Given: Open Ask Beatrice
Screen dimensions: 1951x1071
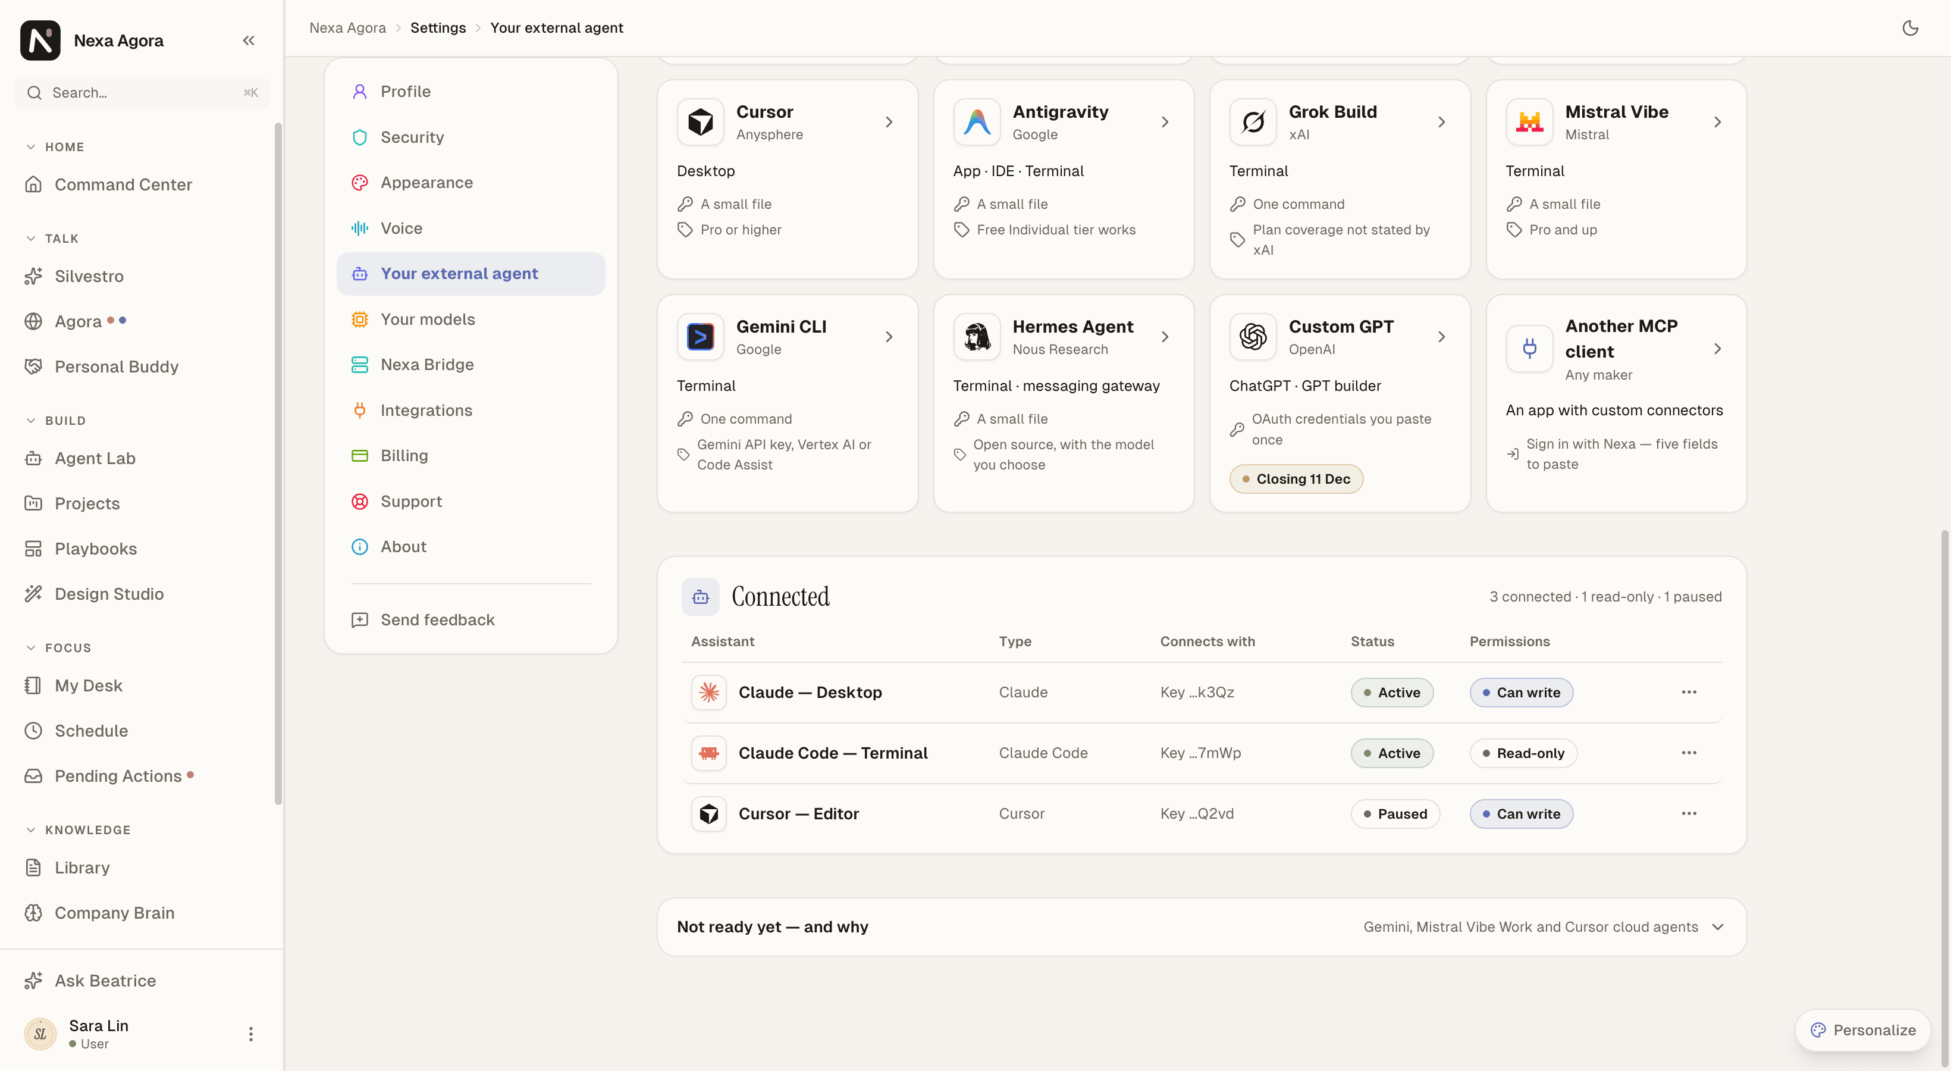Looking at the screenshot, I should point(142,981).
